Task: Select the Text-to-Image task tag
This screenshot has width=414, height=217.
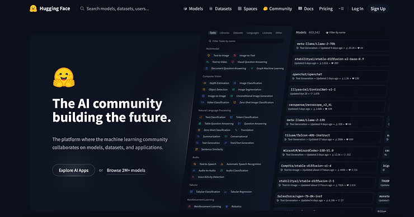Action: click(218, 56)
